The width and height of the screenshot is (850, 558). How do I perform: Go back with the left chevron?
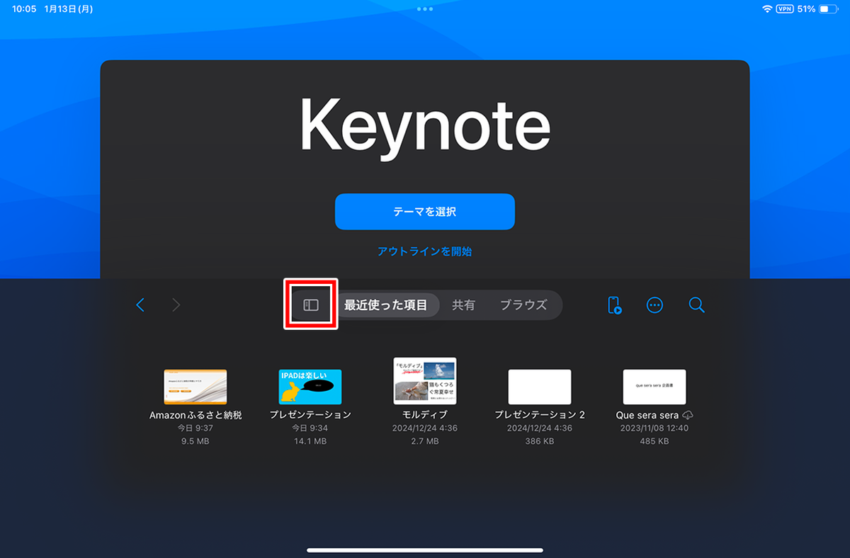[140, 305]
